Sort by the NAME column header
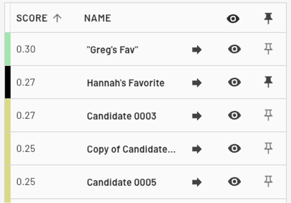Screen dimensions: 291x203 [x=97, y=18]
